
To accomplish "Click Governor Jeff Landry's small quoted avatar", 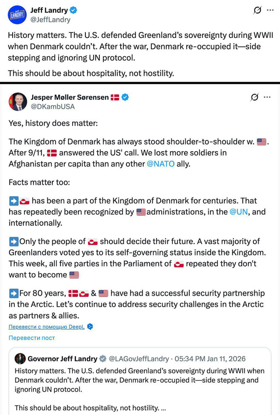I will 20,359.
